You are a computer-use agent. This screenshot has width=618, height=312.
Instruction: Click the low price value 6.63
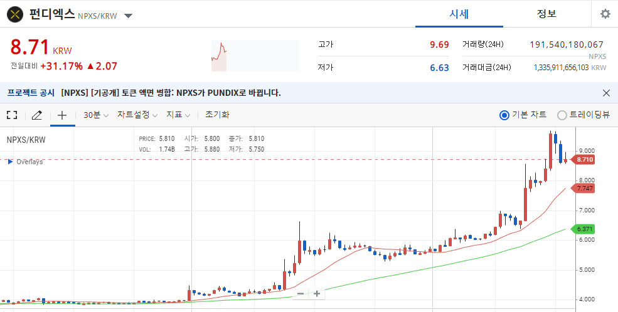[x=439, y=68]
